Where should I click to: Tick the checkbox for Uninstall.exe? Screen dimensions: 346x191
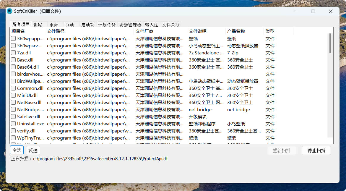pyautogui.click(x=13, y=124)
